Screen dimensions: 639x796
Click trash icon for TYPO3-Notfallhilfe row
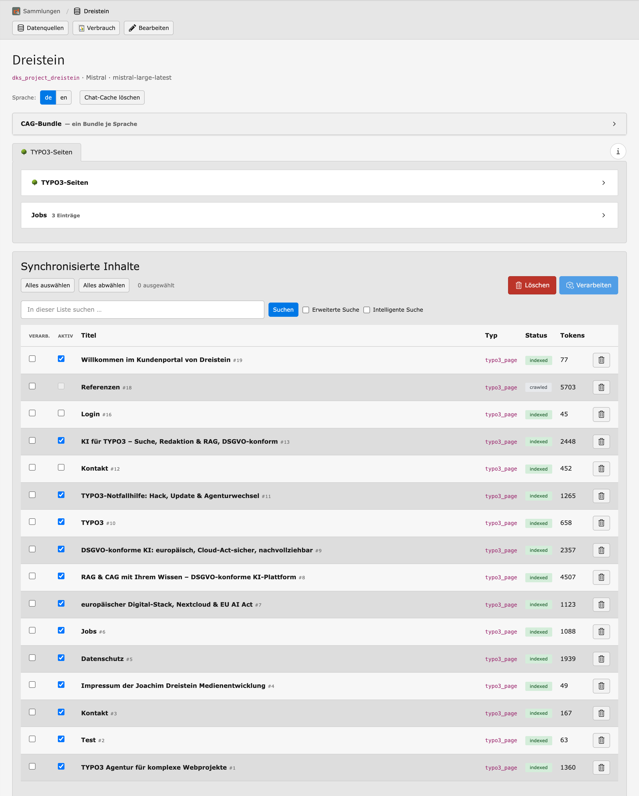tap(601, 496)
